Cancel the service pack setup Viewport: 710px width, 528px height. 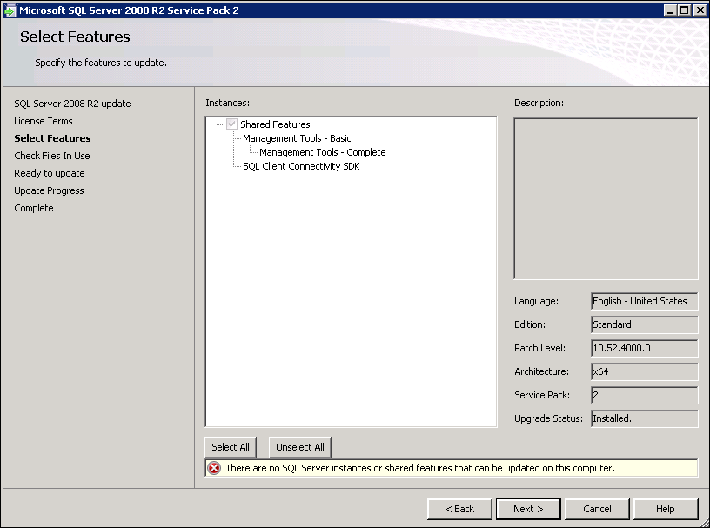tap(597, 509)
